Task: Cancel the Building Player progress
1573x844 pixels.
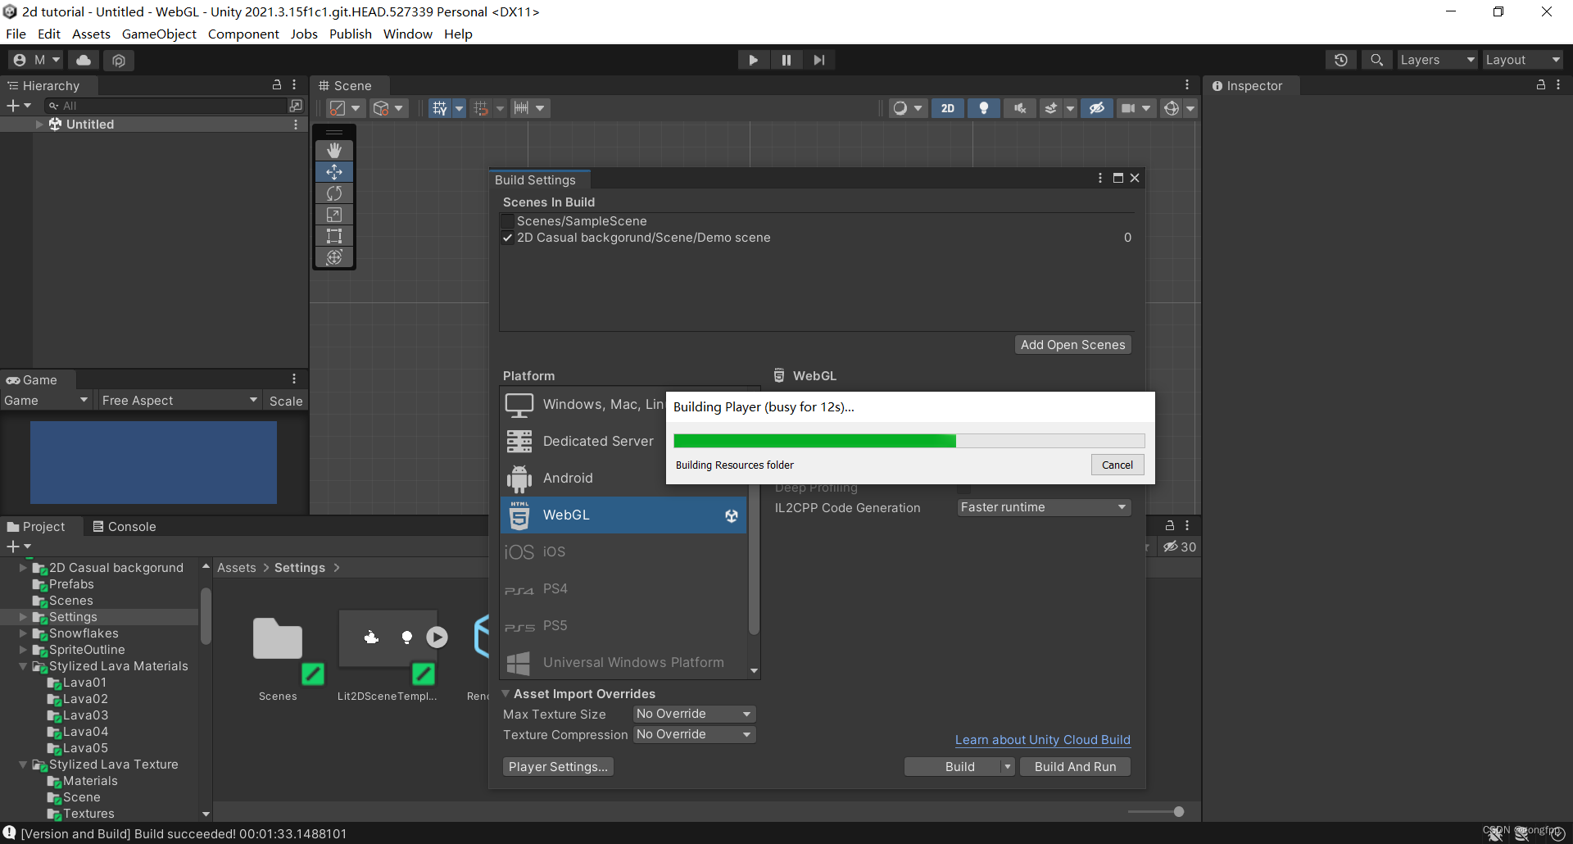Action: [x=1117, y=465]
